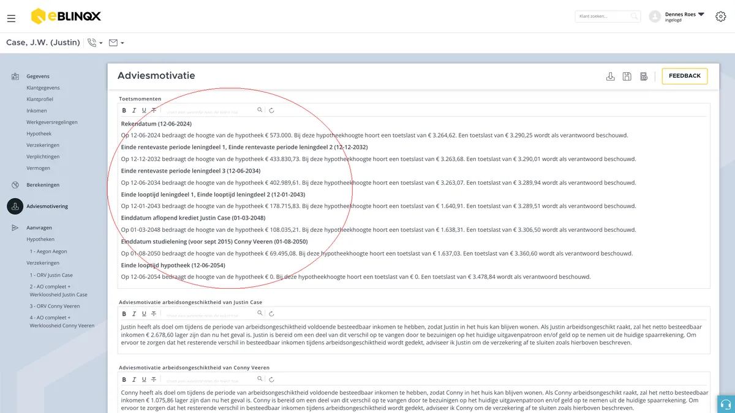Screen dimensions: 735x413
Task: Expand the Dennes Roes user menu
Action: [x=684, y=17]
